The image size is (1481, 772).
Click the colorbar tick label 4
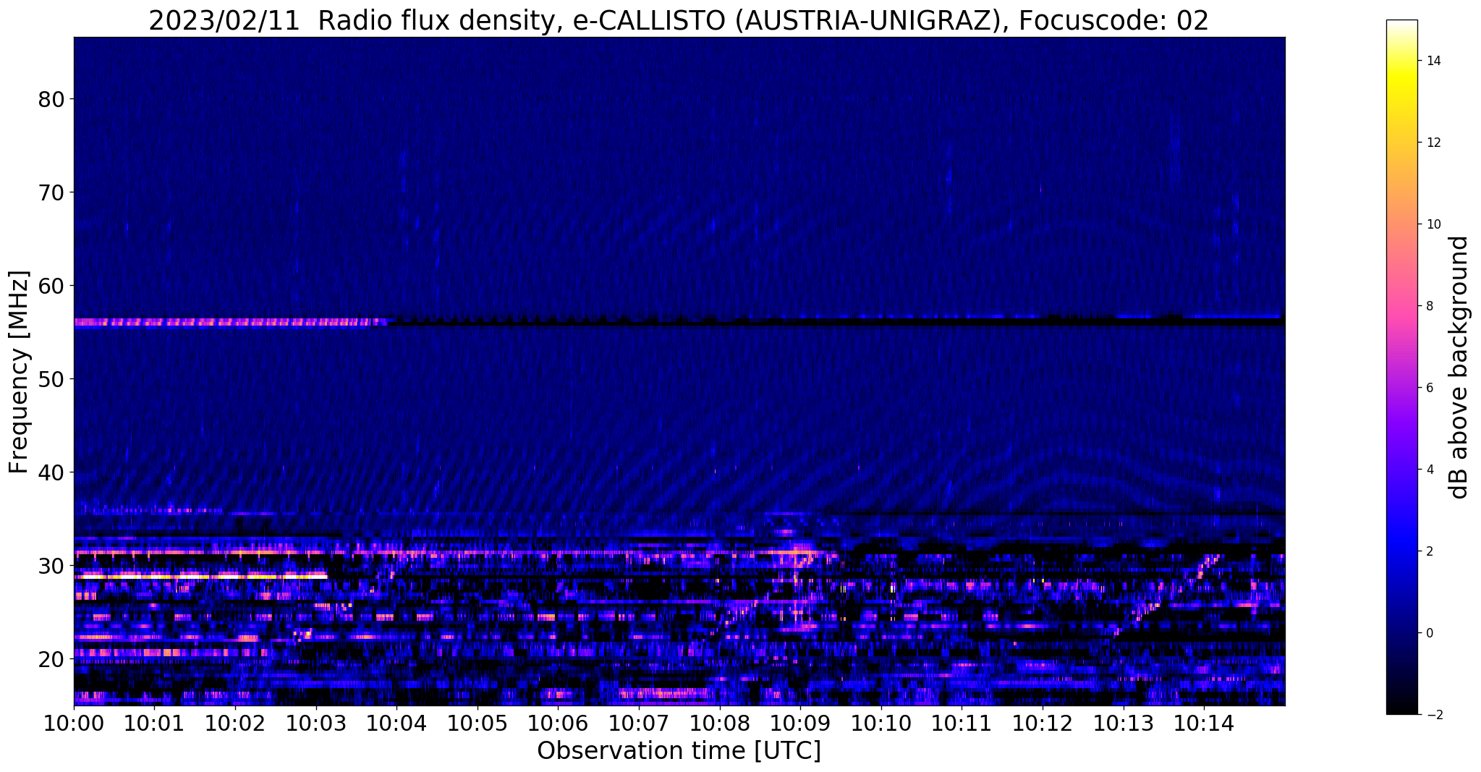tap(1429, 470)
